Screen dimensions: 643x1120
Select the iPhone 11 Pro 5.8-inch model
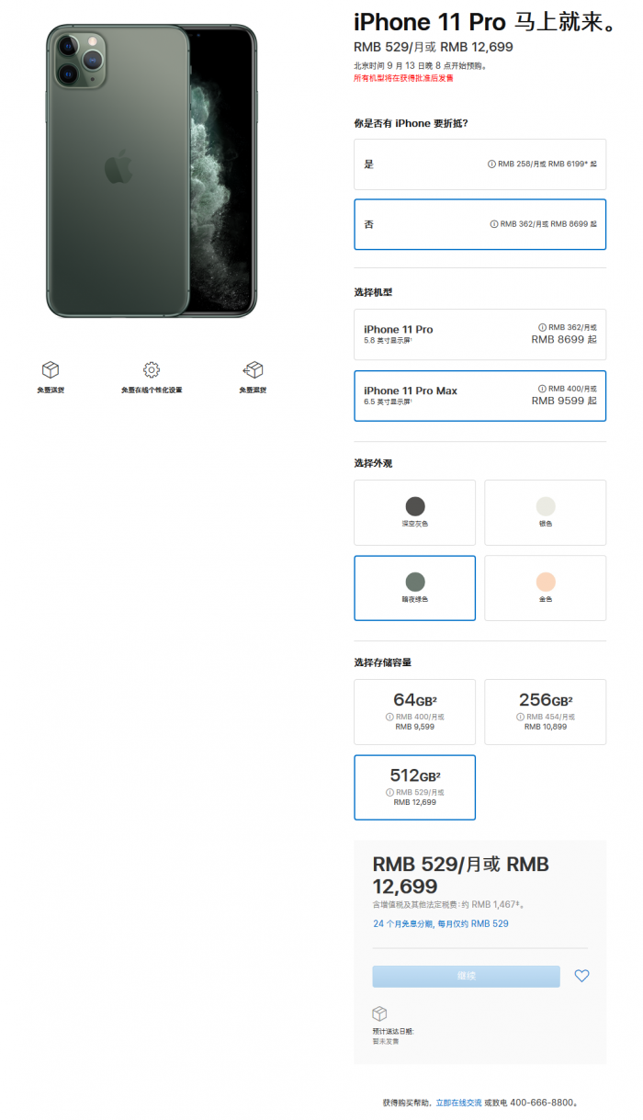click(x=479, y=334)
